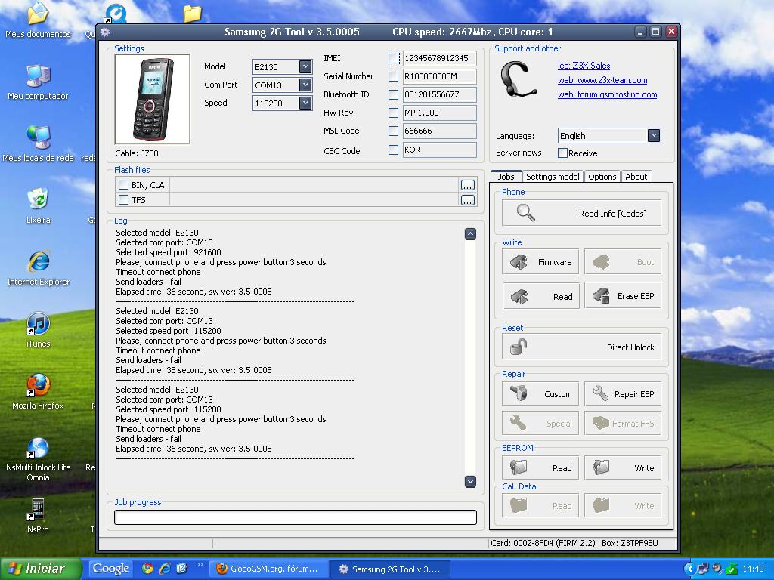Click the Internet Explorer quick launch icon
Image resolution: width=774 pixels, height=580 pixels.
tap(164, 568)
